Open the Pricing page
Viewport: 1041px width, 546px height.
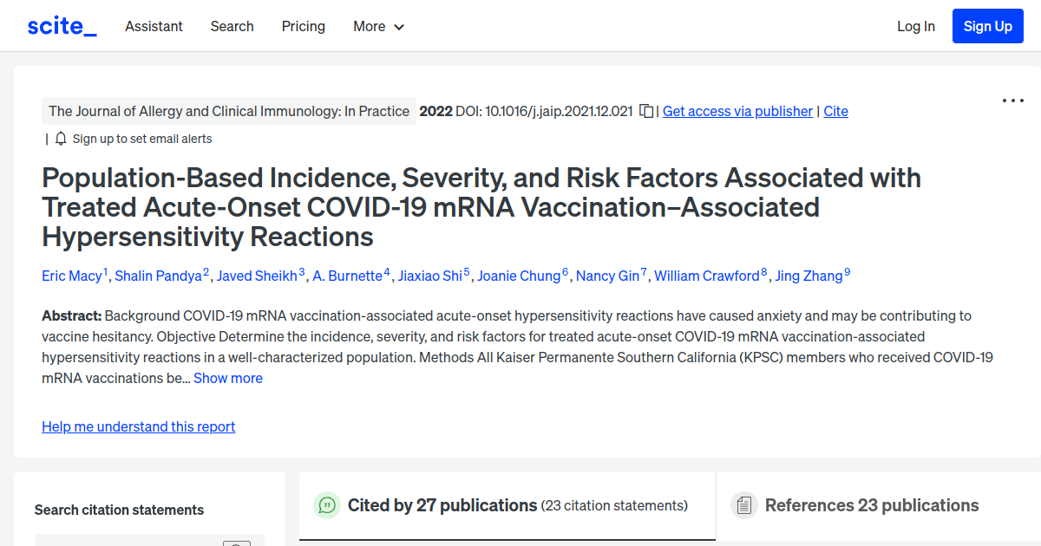click(x=303, y=26)
